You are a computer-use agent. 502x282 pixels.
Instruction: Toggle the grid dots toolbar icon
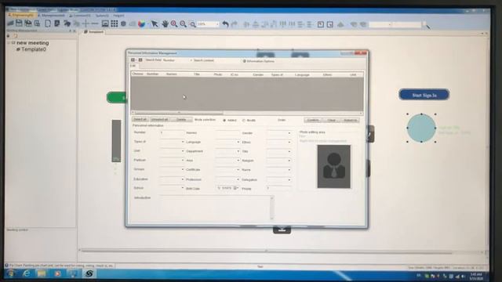[x=114, y=23]
